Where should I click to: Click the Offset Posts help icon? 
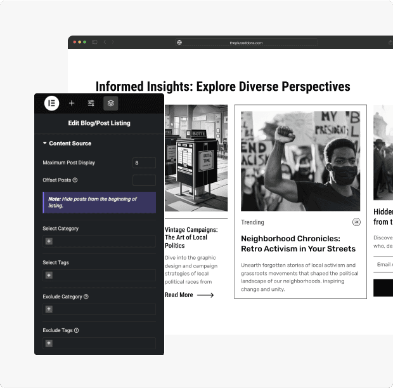[75, 180]
